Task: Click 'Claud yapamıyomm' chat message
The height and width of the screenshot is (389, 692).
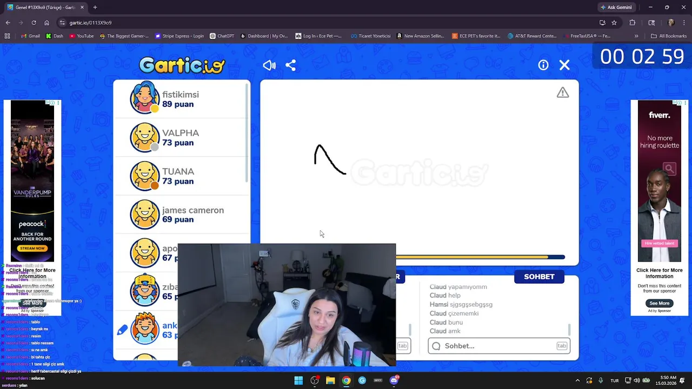Action: 458,287
